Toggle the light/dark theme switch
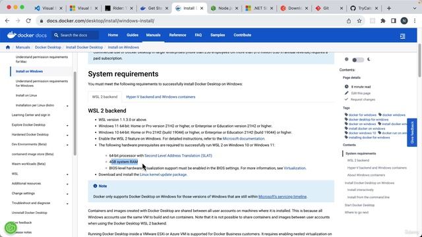Screen dimensions: 422x237 click(x=357, y=60)
